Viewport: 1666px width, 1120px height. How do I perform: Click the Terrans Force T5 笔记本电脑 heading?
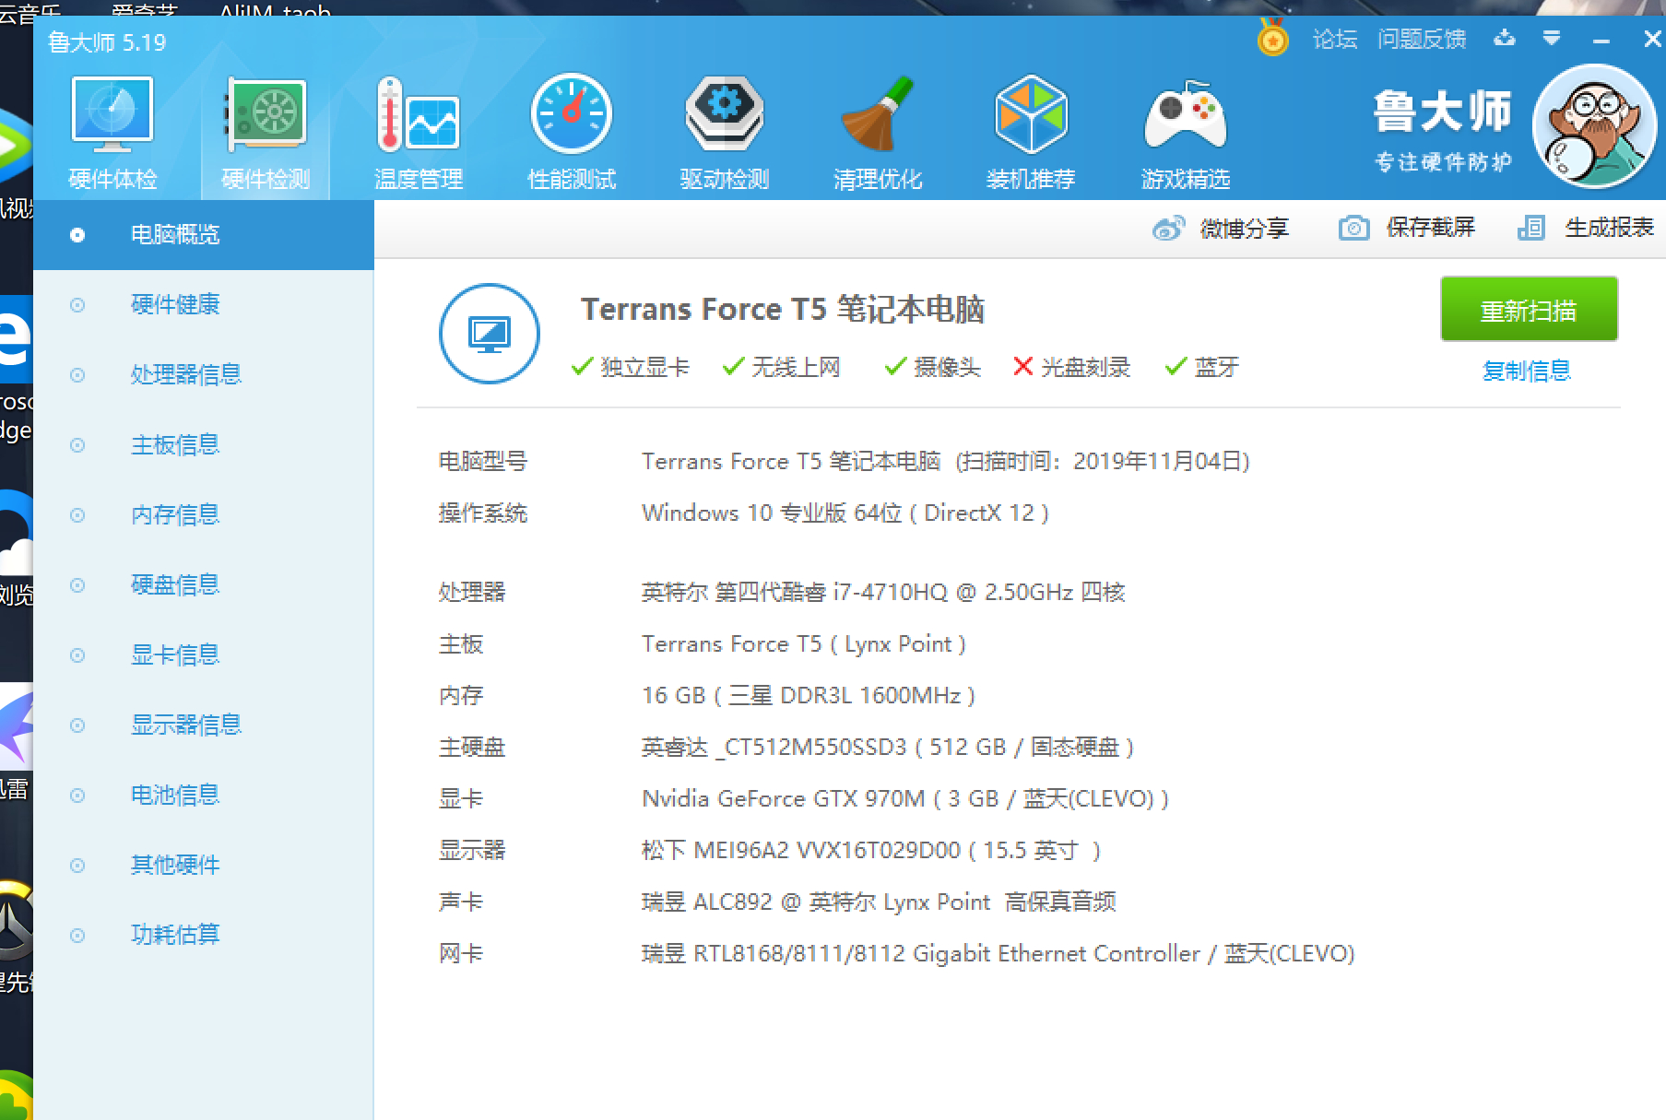[x=783, y=309]
